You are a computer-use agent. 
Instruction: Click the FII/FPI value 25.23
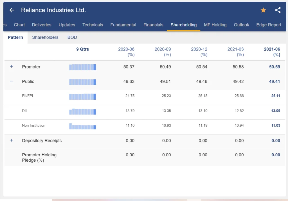tap(166, 96)
